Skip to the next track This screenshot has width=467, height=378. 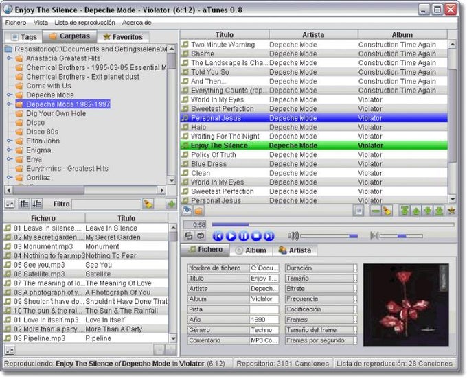(x=269, y=236)
